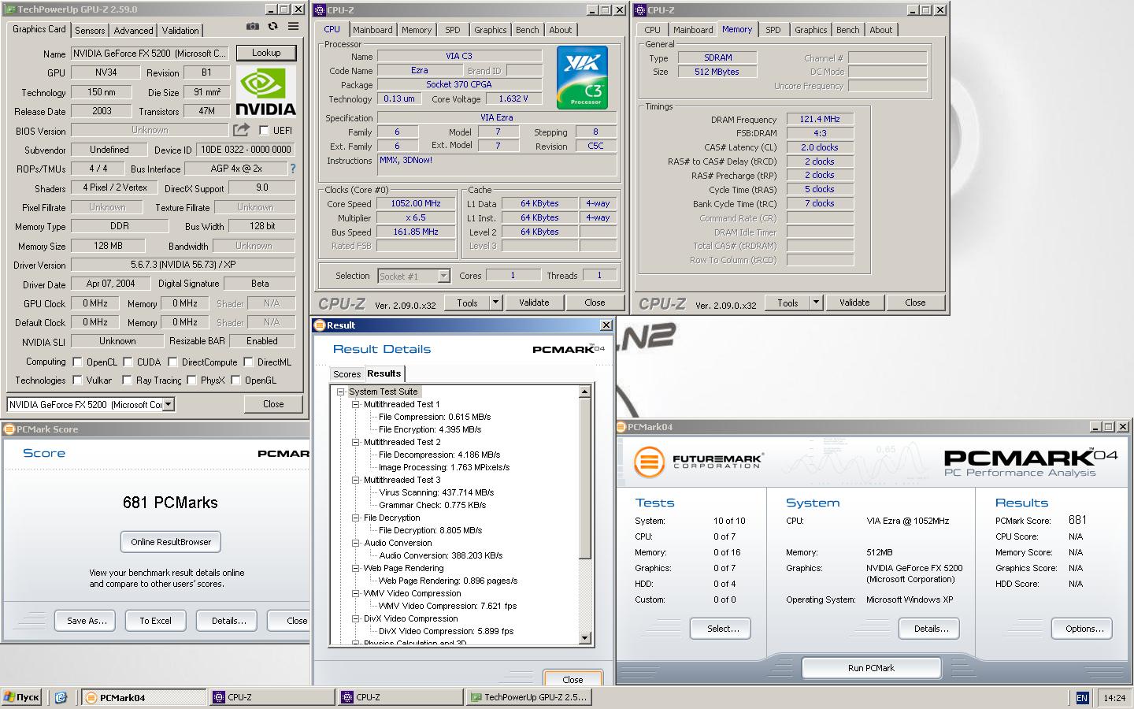Collapse the File Decryption node
Image resolution: width=1134 pixels, height=709 pixels.
tap(355, 518)
